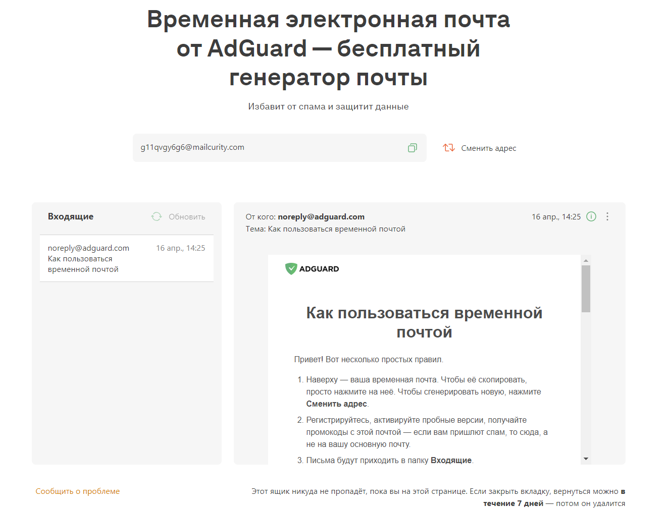Open the info icon beside 16 апр., 14:25
Screen dimensions: 668x508
[591, 216]
